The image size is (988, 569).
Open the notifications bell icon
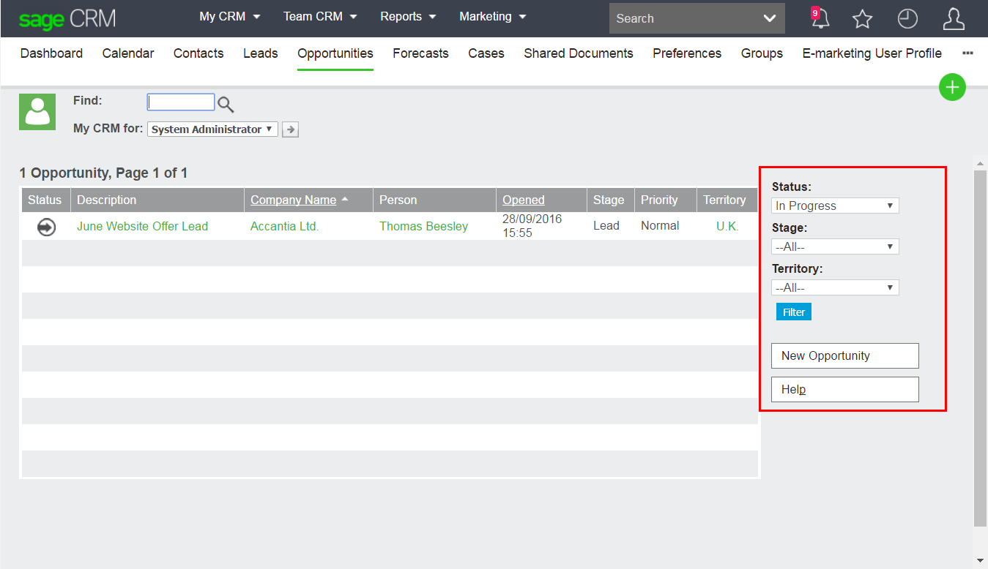point(820,19)
